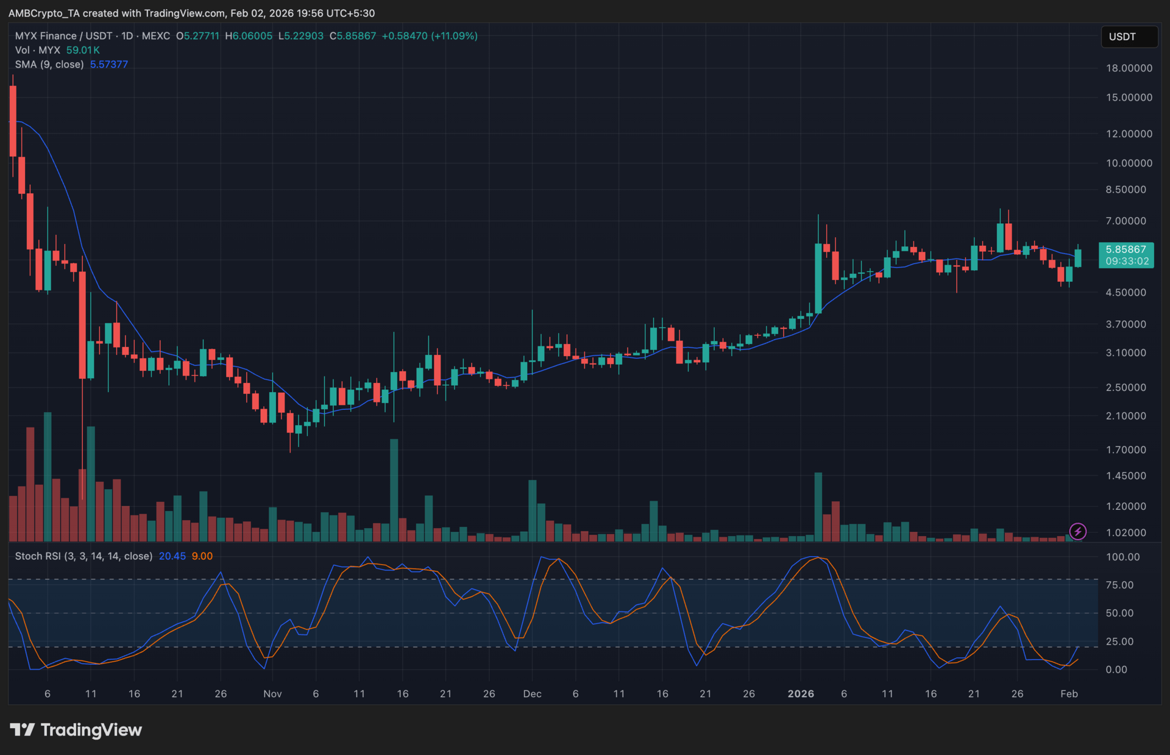Click the Dec label on time axis
Viewport: 1170px width, 755px height.
coord(532,694)
